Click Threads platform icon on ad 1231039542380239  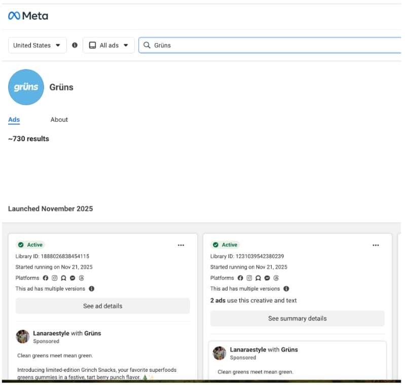tap(276, 278)
